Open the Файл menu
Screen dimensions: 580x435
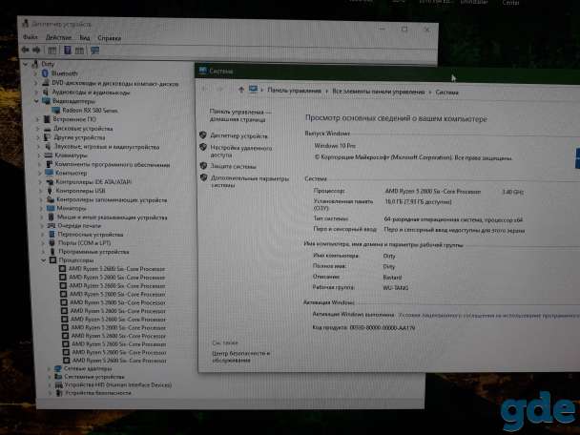tap(31, 37)
